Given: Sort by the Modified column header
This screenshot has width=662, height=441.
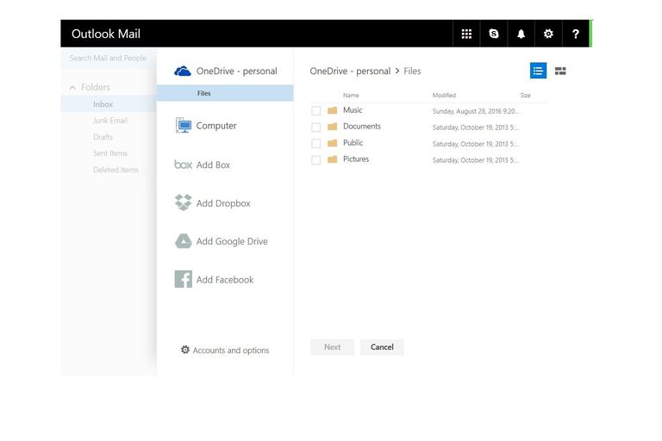Looking at the screenshot, I should coord(444,96).
